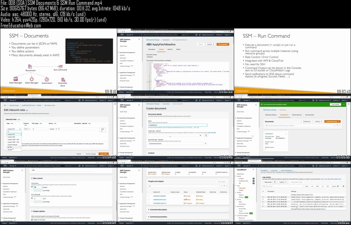
Task: Select the 30m time range in Log events
Action: coord(317,186)
